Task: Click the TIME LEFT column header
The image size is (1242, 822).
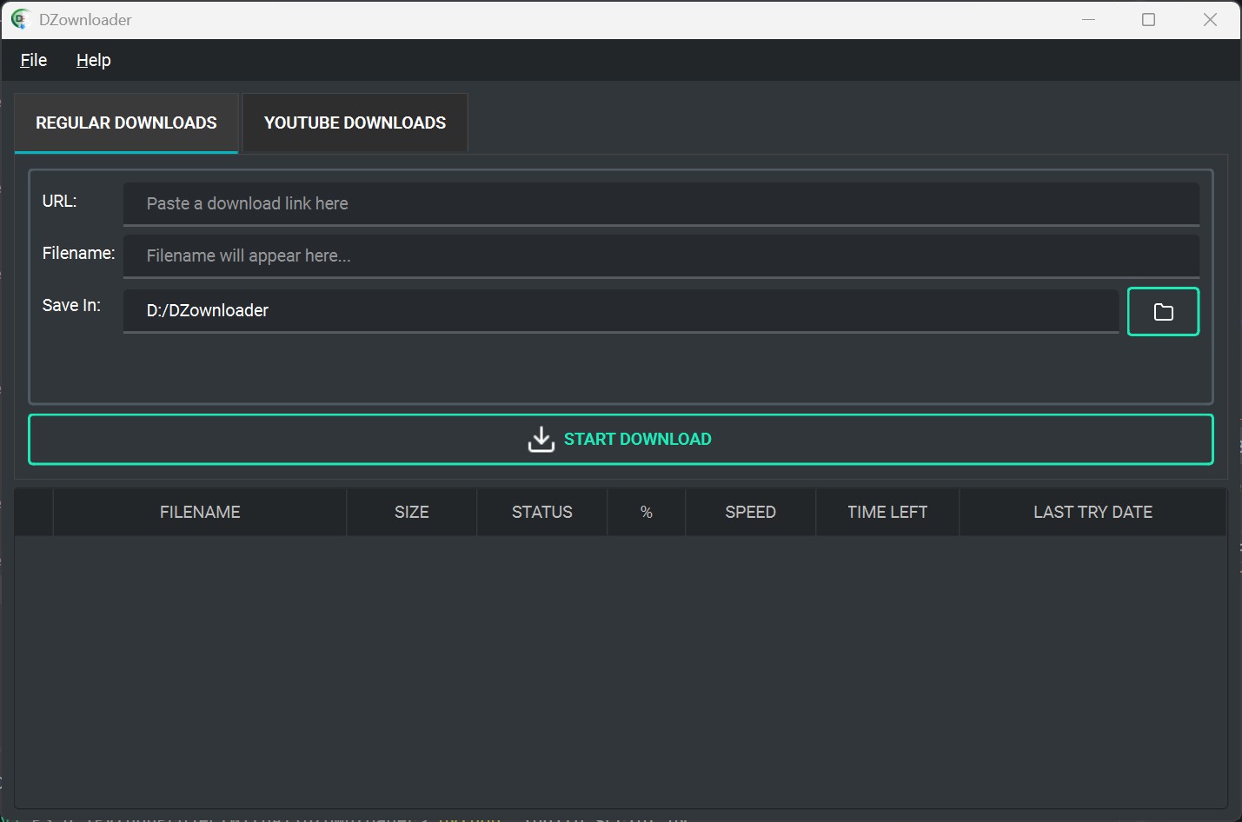Action: (x=887, y=512)
